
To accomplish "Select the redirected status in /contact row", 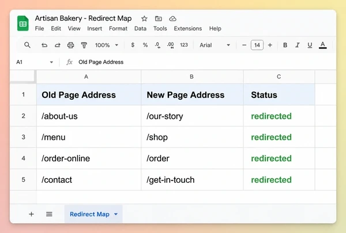I will pos(279,179).
